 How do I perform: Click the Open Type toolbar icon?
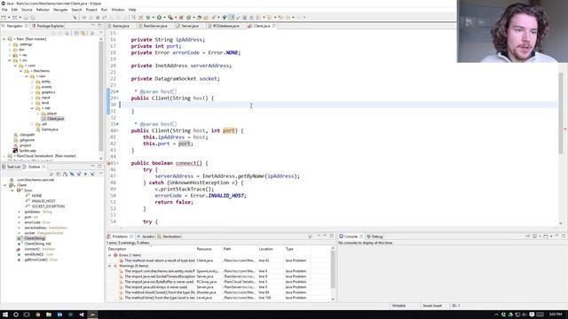199,18
